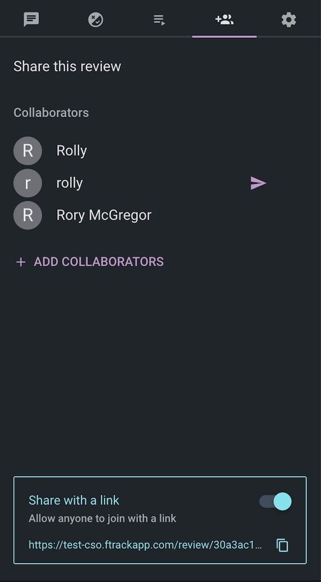The image size is (321, 582).
Task: Open the playlist queue tab icon
Action: pyautogui.click(x=159, y=20)
